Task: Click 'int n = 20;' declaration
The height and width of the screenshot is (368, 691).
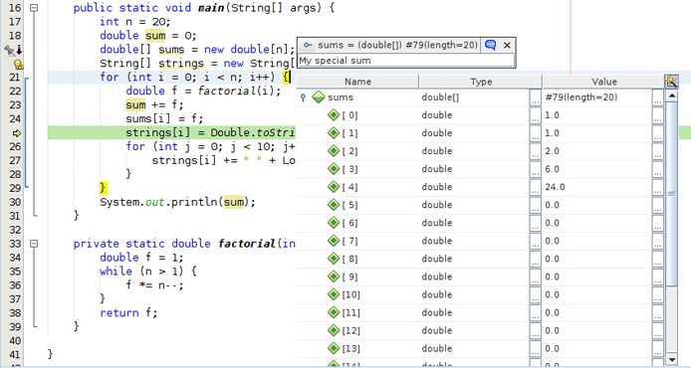Action: click(x=134, y=22)
